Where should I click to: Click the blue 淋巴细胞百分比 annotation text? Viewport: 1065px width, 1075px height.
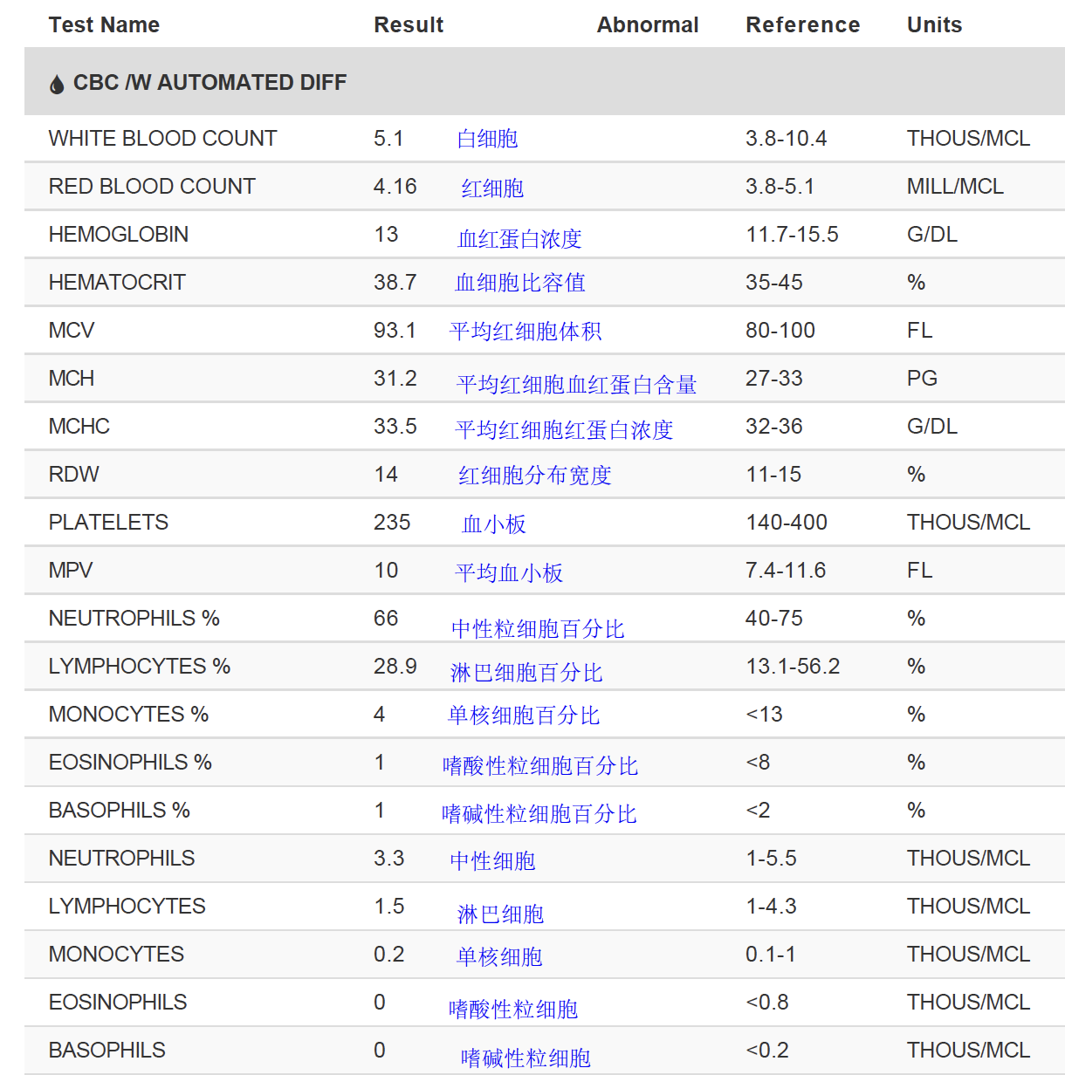coord(526,673)
